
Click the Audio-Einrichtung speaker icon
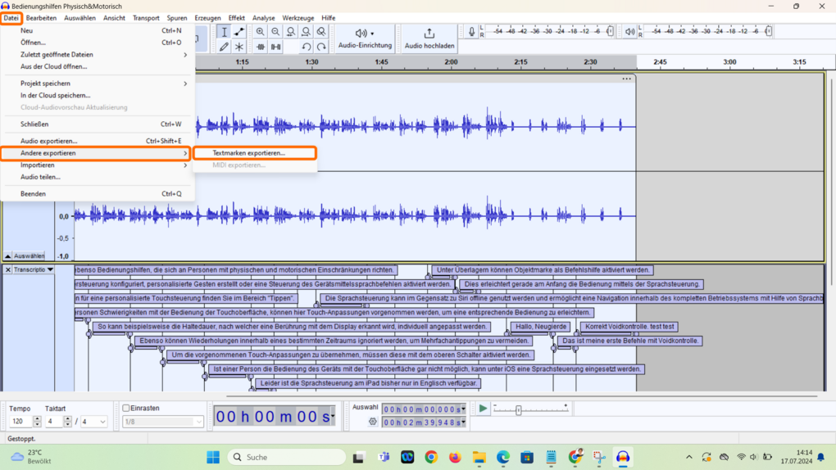(361, 33)
